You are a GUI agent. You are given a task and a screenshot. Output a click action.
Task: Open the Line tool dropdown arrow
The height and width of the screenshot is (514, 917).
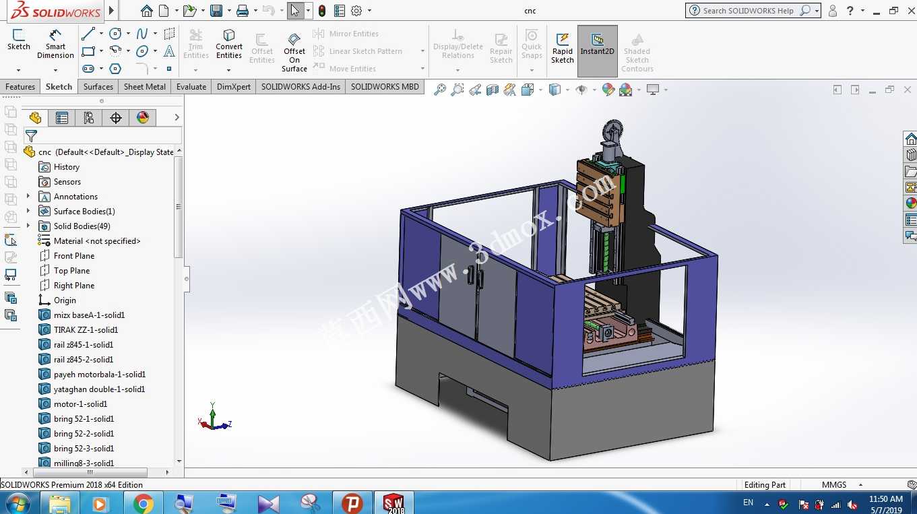click(101, 34)
